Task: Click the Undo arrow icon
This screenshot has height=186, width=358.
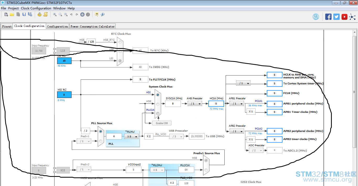Action: click(x=71, y=14)
